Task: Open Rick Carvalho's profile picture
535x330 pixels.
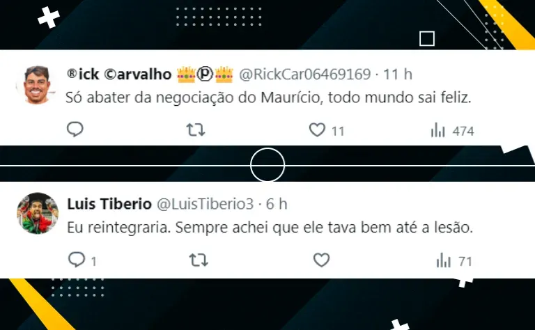Action: tap(36, 84)
